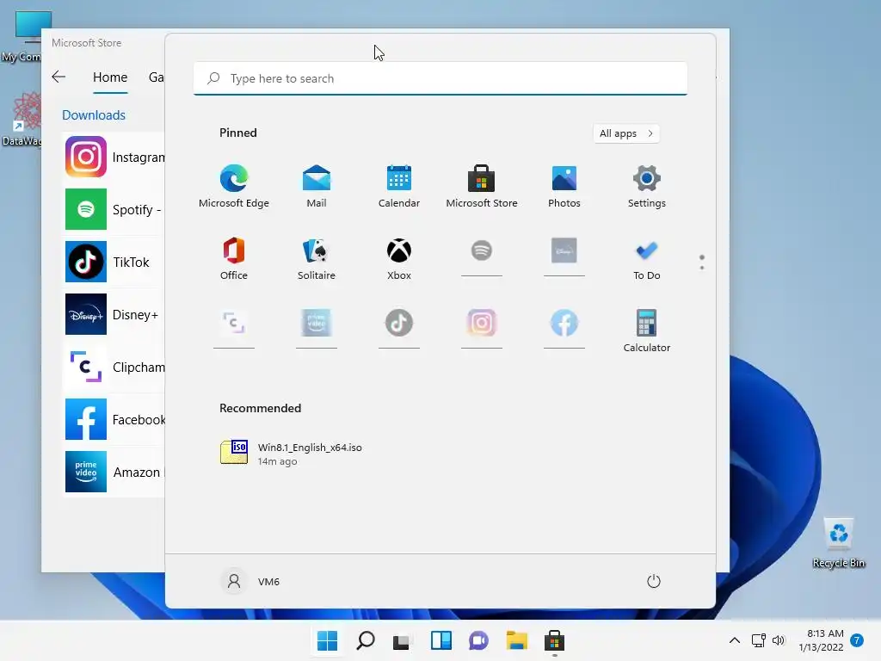881x661 pixels.
Task: Open Downloads link in Microsoft Store
Action: click(94, 114)
